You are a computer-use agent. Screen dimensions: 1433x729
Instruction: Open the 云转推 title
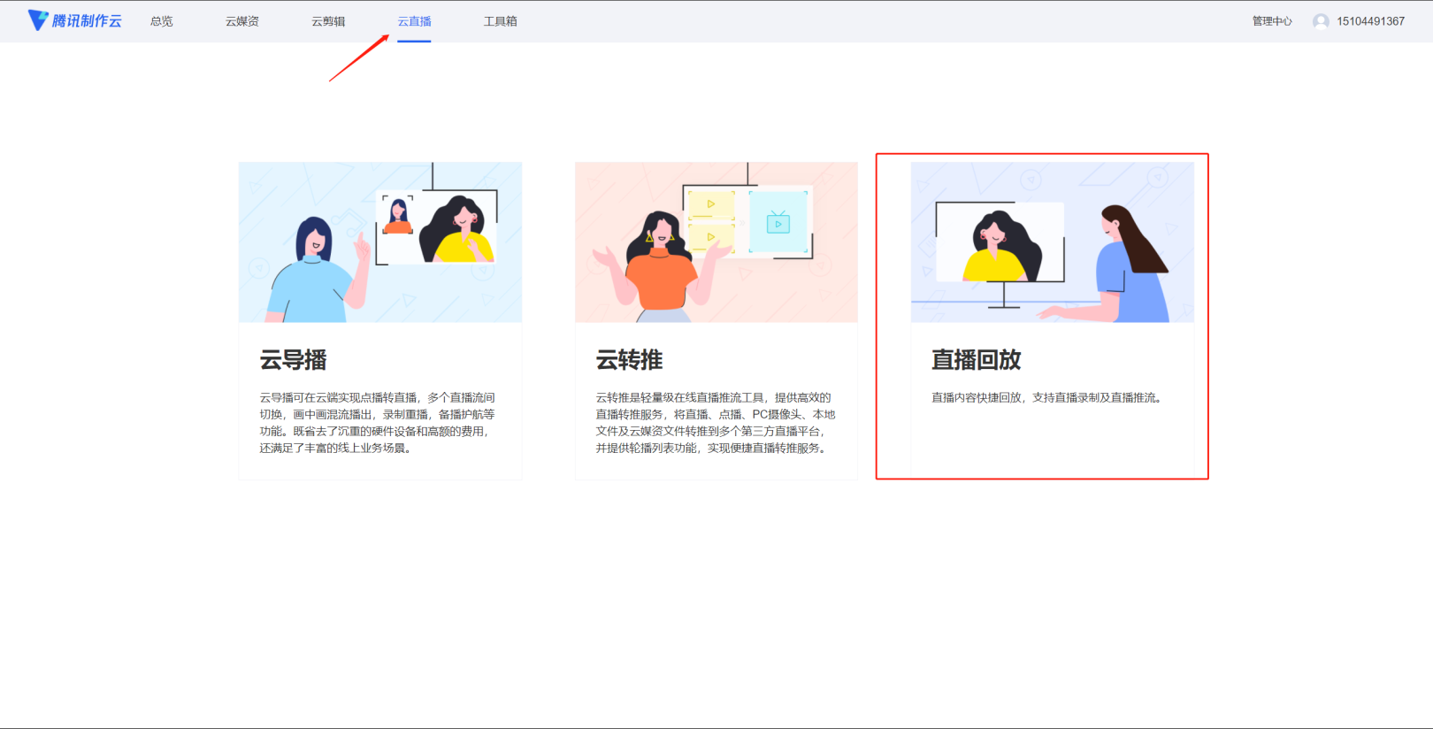(x=629, y=360)
